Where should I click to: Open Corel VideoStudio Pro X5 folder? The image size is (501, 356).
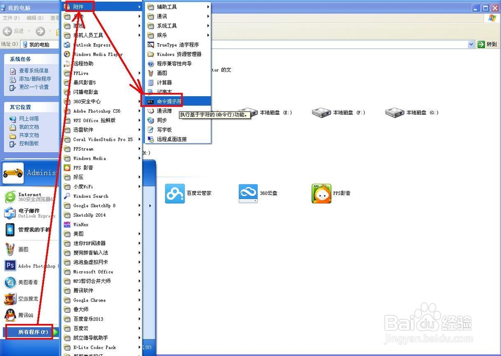pos(102,139)
